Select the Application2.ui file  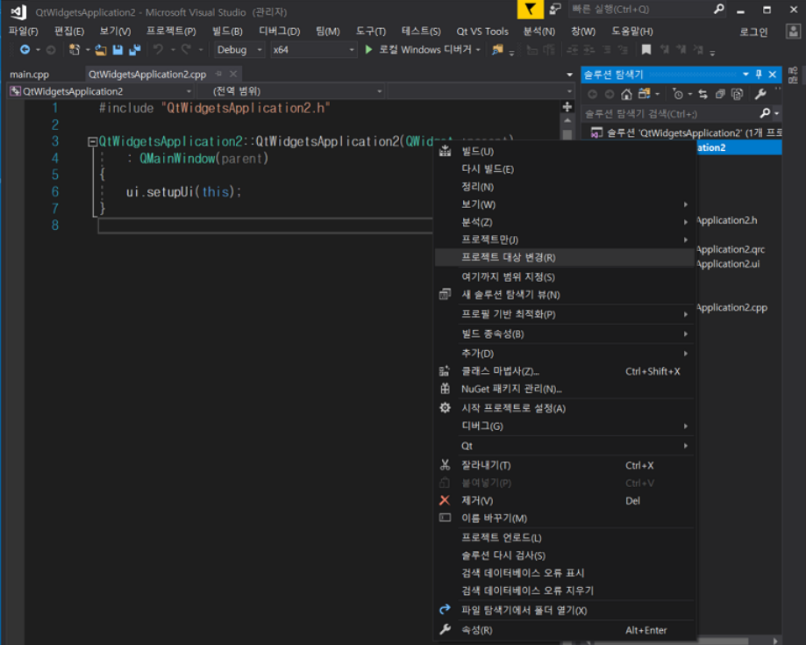[x=728, y=264]
